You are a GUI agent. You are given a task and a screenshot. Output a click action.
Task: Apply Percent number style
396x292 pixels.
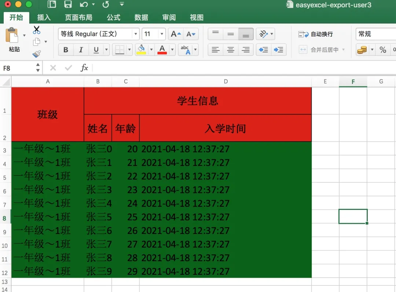384,50
